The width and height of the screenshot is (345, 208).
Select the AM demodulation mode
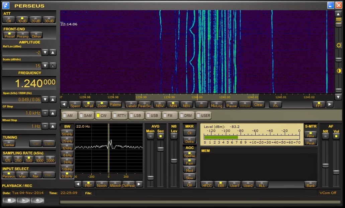[69, 116]
